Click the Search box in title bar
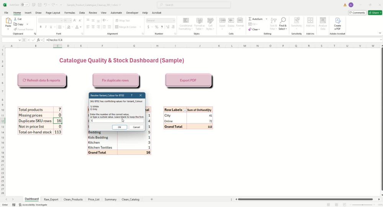 194,5
